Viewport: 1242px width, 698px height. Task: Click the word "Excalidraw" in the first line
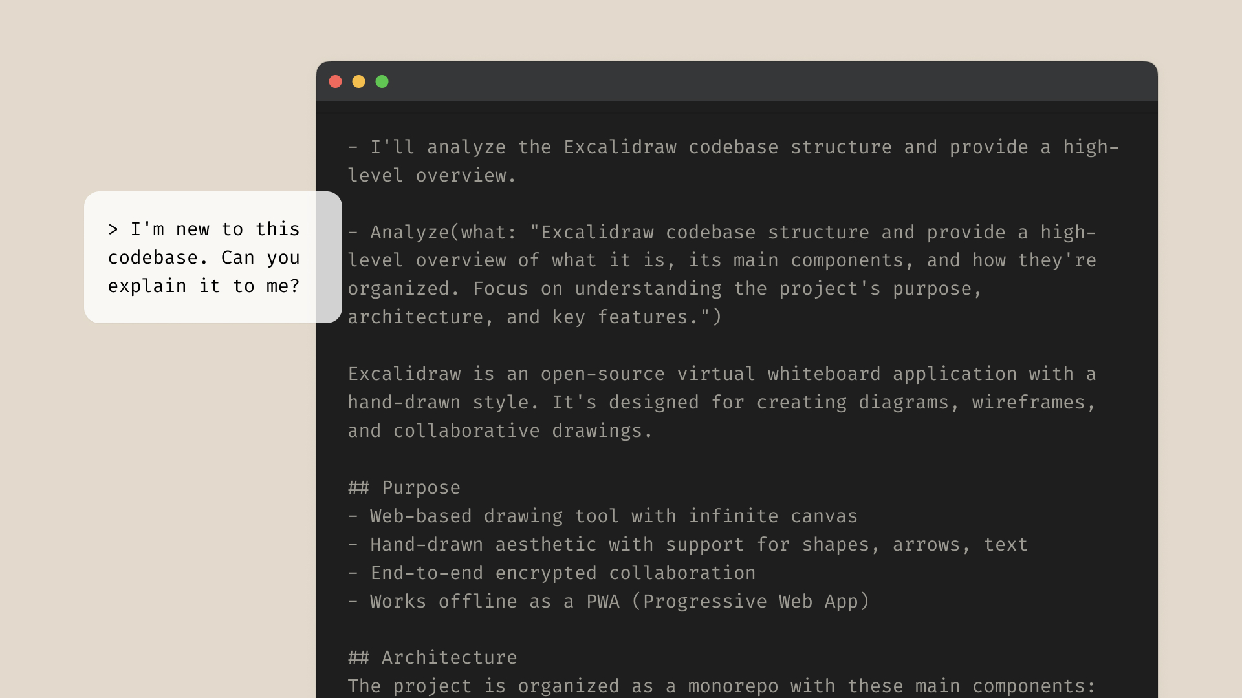pyautogui.click(x=620, y=147)
